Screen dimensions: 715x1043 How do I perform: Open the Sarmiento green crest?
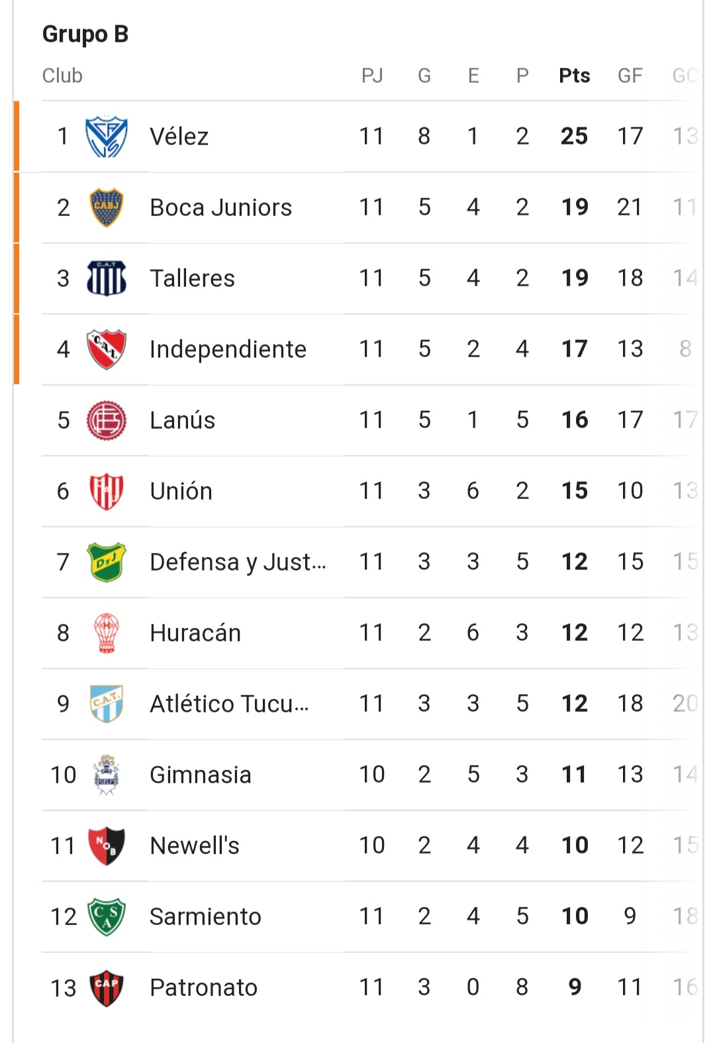[x=107, y=916]
